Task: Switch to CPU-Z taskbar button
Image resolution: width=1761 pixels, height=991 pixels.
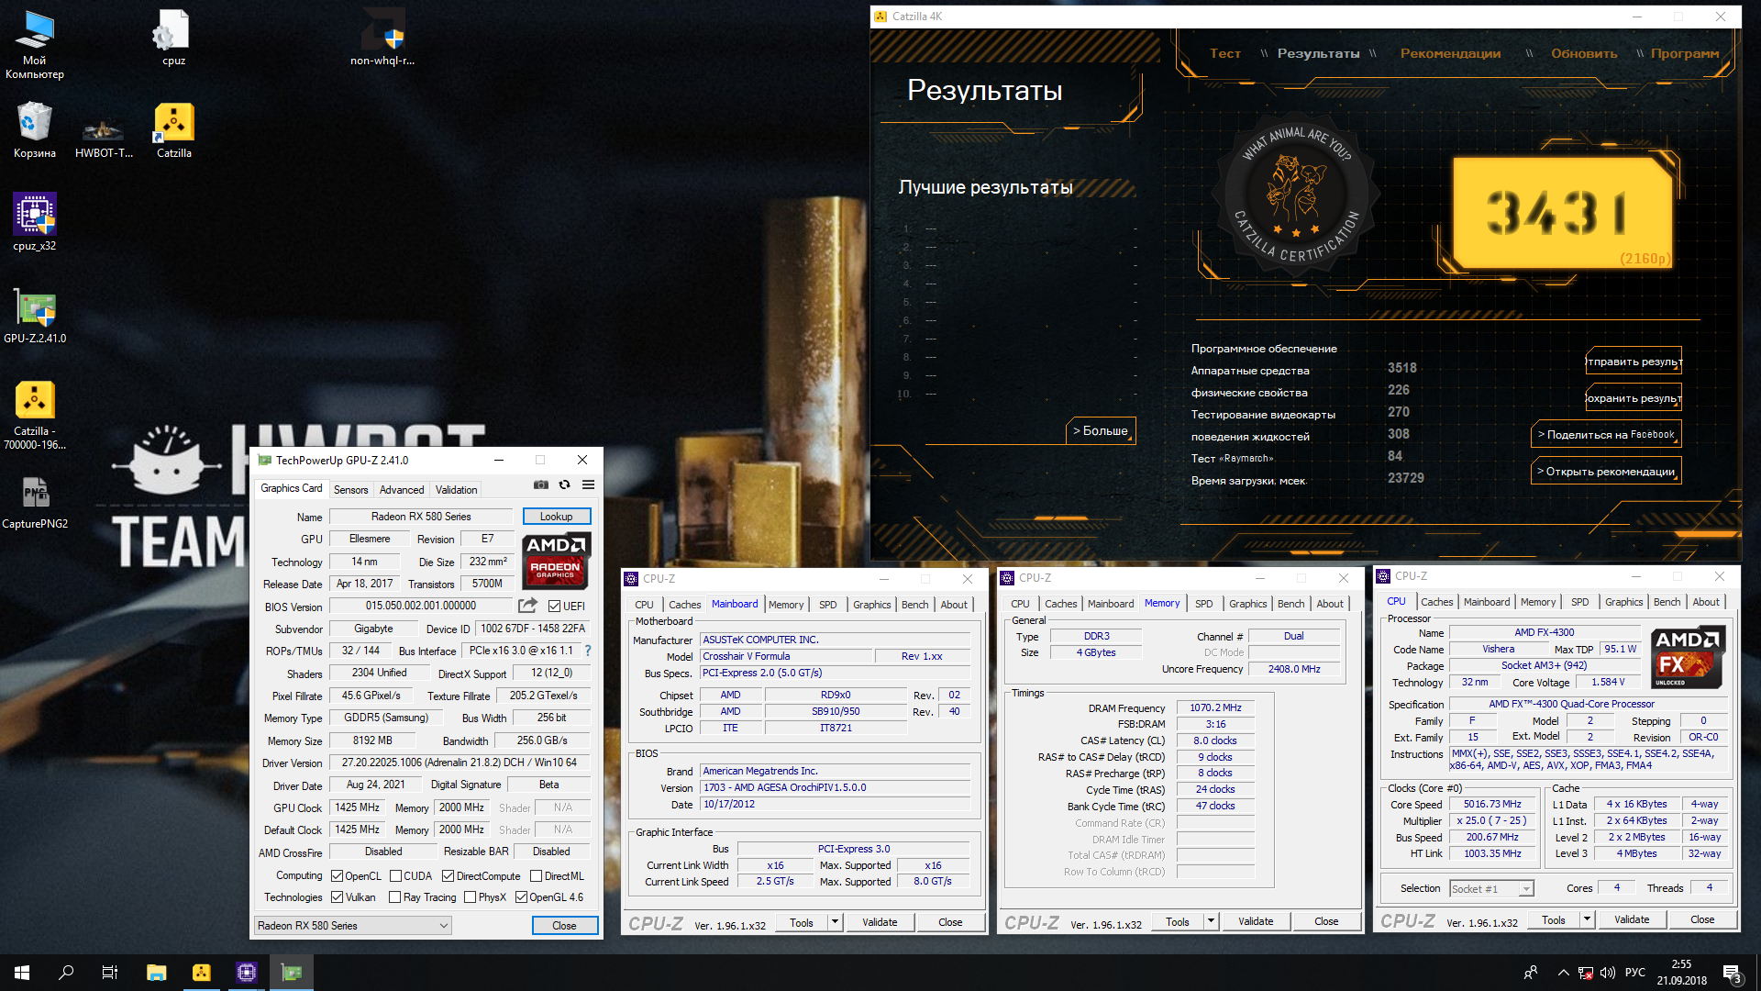Action: click(247, 973)
